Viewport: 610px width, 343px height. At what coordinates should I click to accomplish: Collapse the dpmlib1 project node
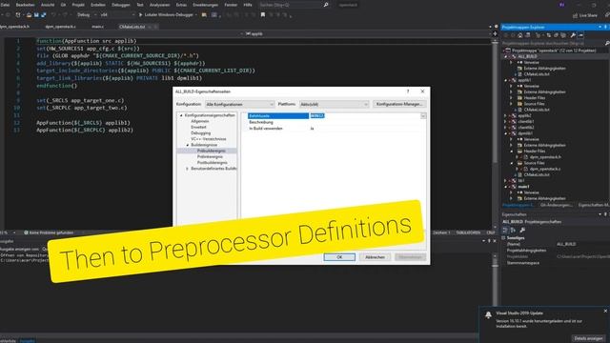click(x=506, y=133)
